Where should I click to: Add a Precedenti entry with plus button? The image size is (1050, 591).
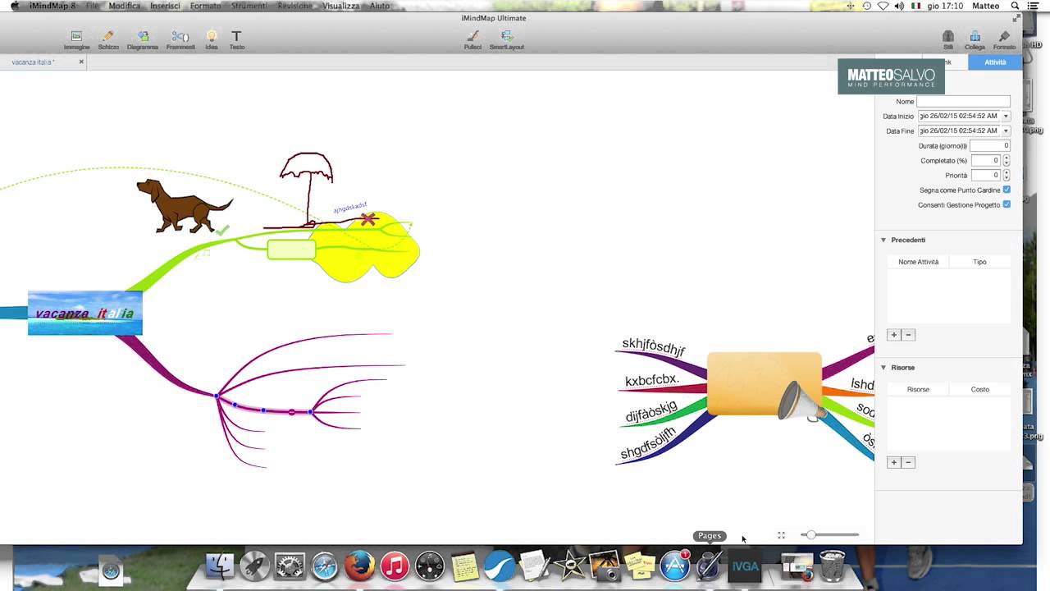[893, 335]
